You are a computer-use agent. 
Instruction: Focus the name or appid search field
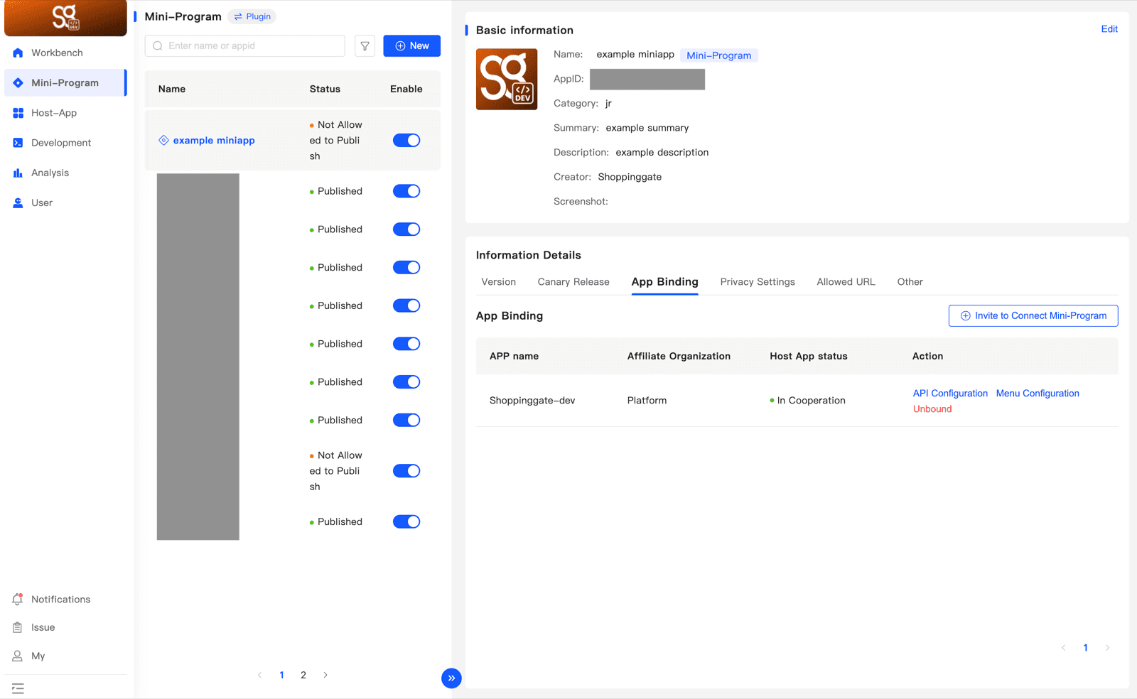[x=245, y=46]
